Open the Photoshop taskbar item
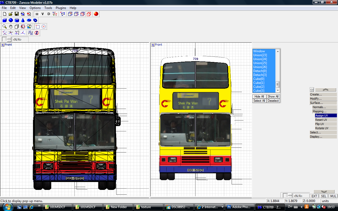 click(240, 207)
